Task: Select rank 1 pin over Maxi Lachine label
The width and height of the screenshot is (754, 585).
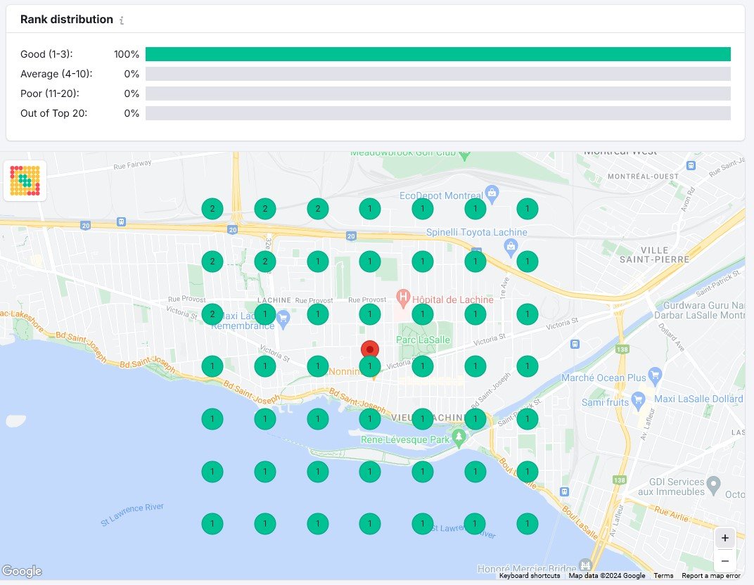Action: pyautogui.click(x=265, y=314)
